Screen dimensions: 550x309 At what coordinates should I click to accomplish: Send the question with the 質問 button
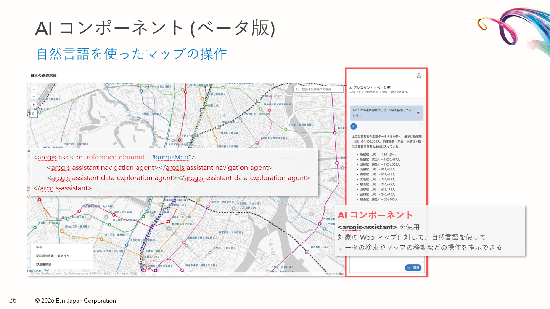tap(413, 268)
